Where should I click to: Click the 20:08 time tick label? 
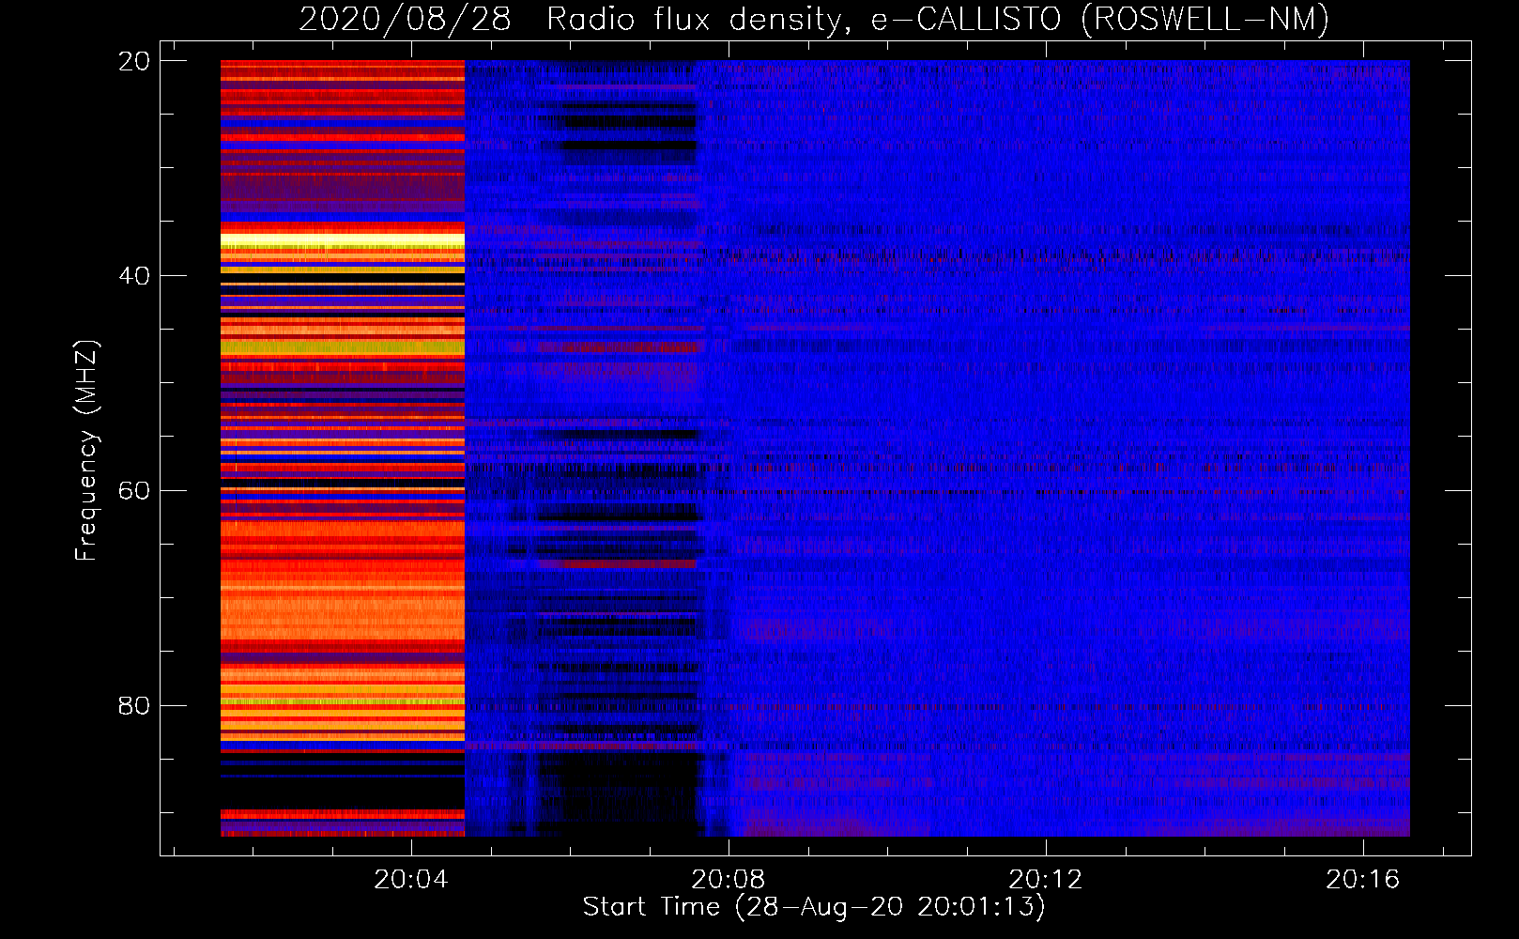click(729, 880)
